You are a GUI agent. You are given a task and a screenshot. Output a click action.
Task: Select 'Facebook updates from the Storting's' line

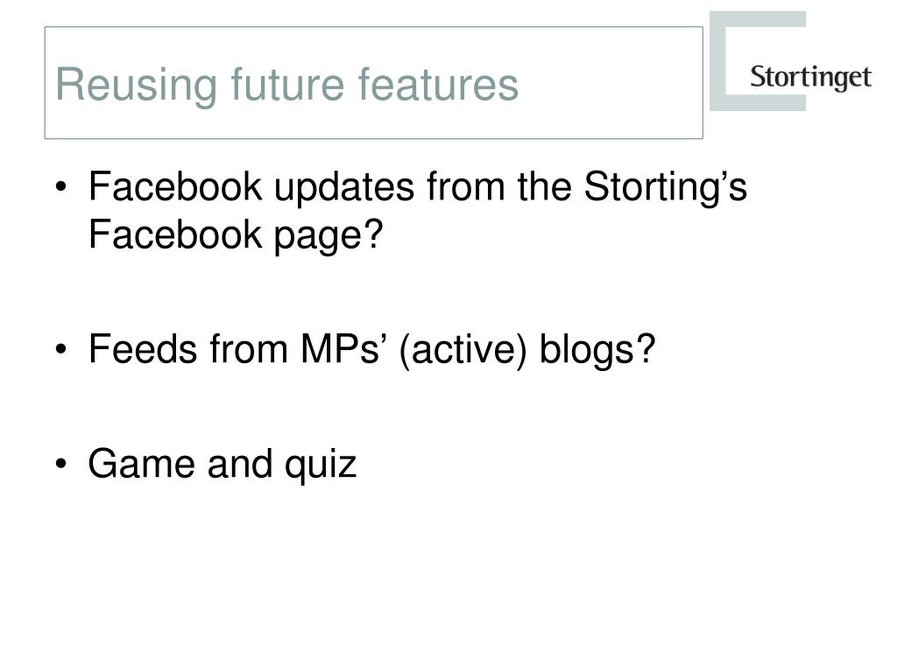pos(418,187)
